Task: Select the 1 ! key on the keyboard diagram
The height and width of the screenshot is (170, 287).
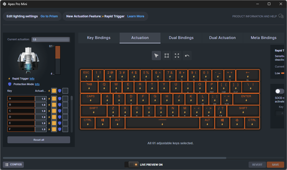Action: 98,75
